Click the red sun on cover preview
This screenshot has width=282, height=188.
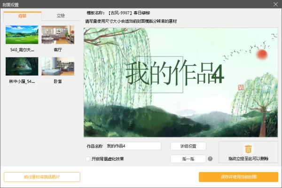(x=262, y=55)
